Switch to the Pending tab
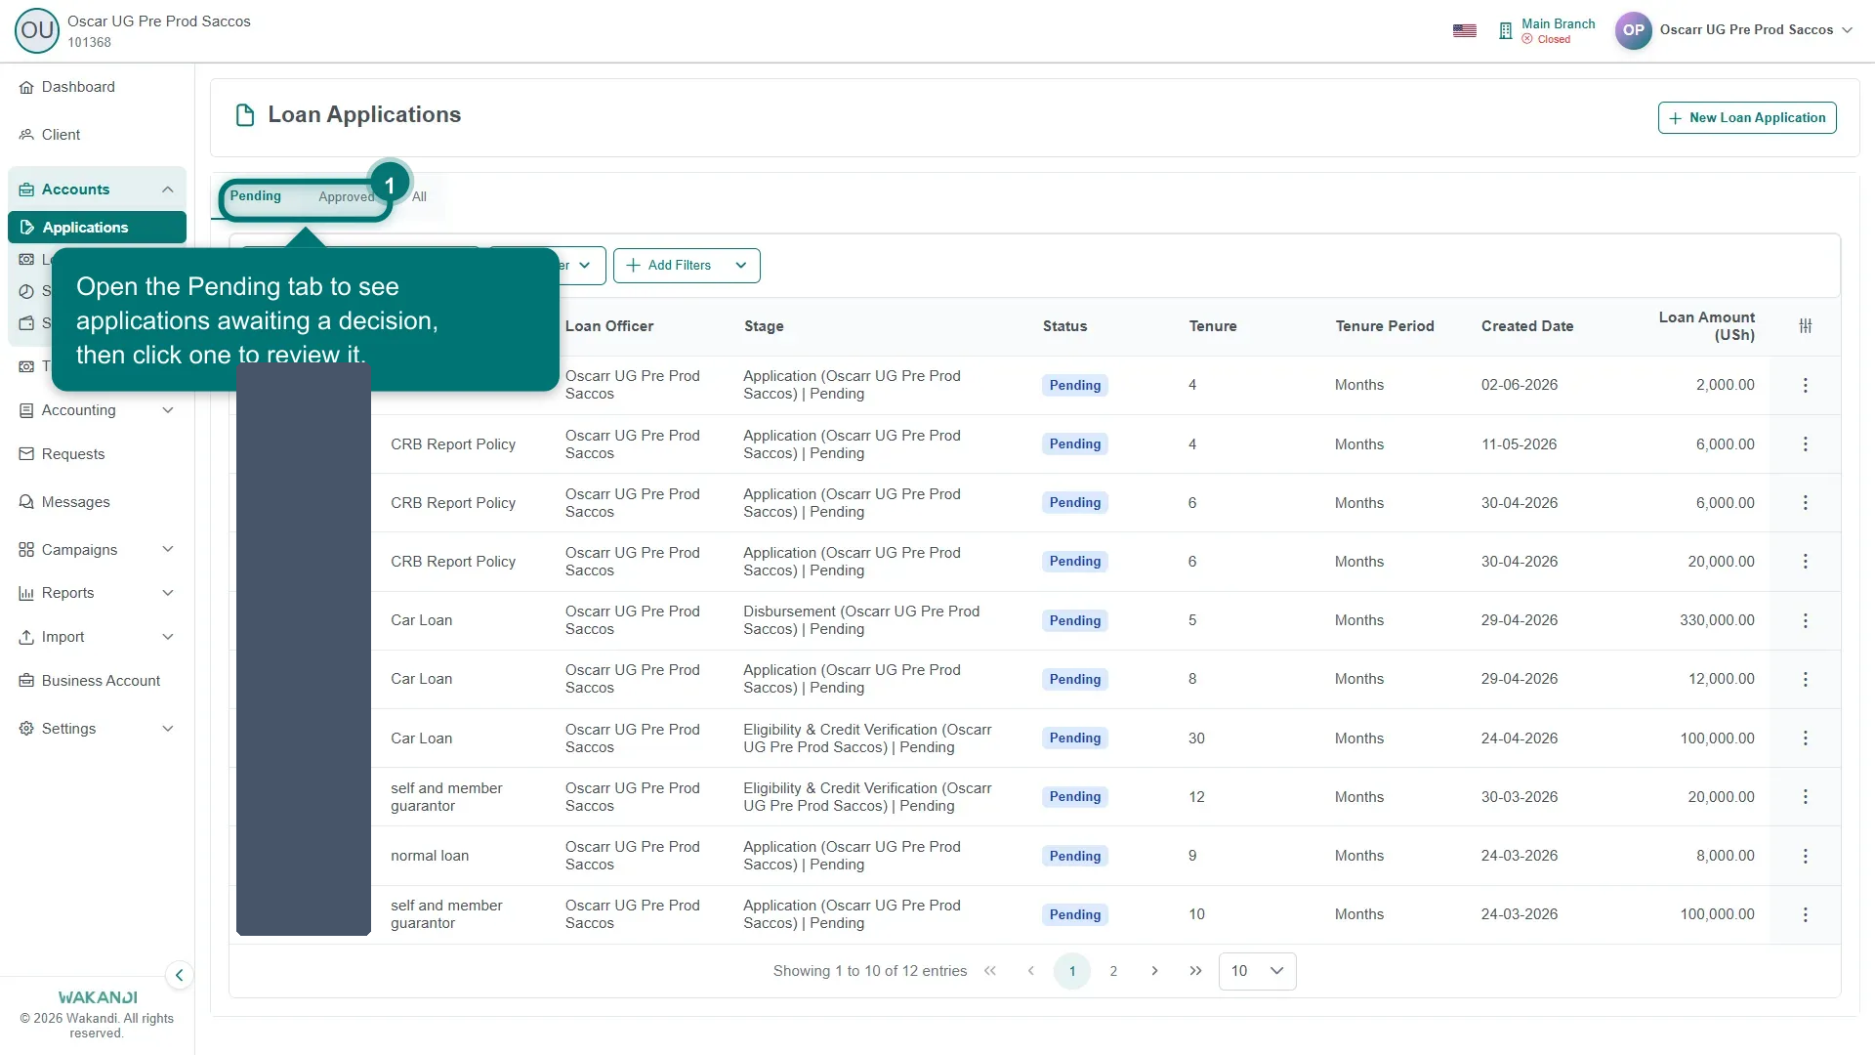Screen dimensions: 1875x1055 pos(256,196)
